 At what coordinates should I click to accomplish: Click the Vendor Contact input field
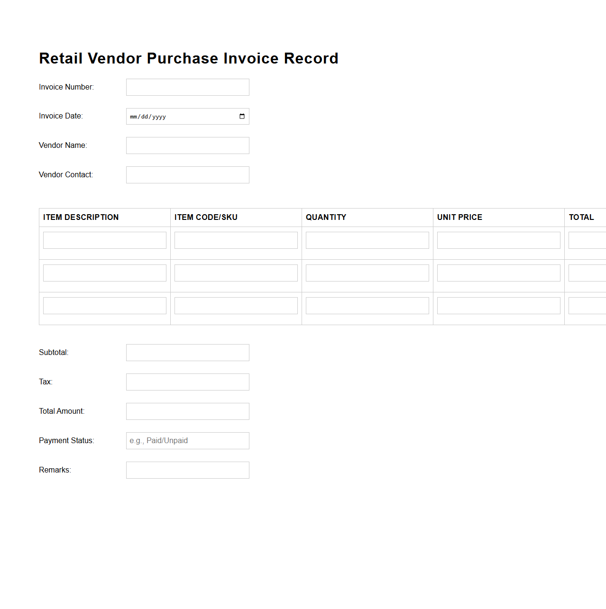187,174
